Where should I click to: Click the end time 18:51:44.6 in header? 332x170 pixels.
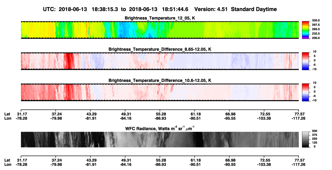[175, 9]
